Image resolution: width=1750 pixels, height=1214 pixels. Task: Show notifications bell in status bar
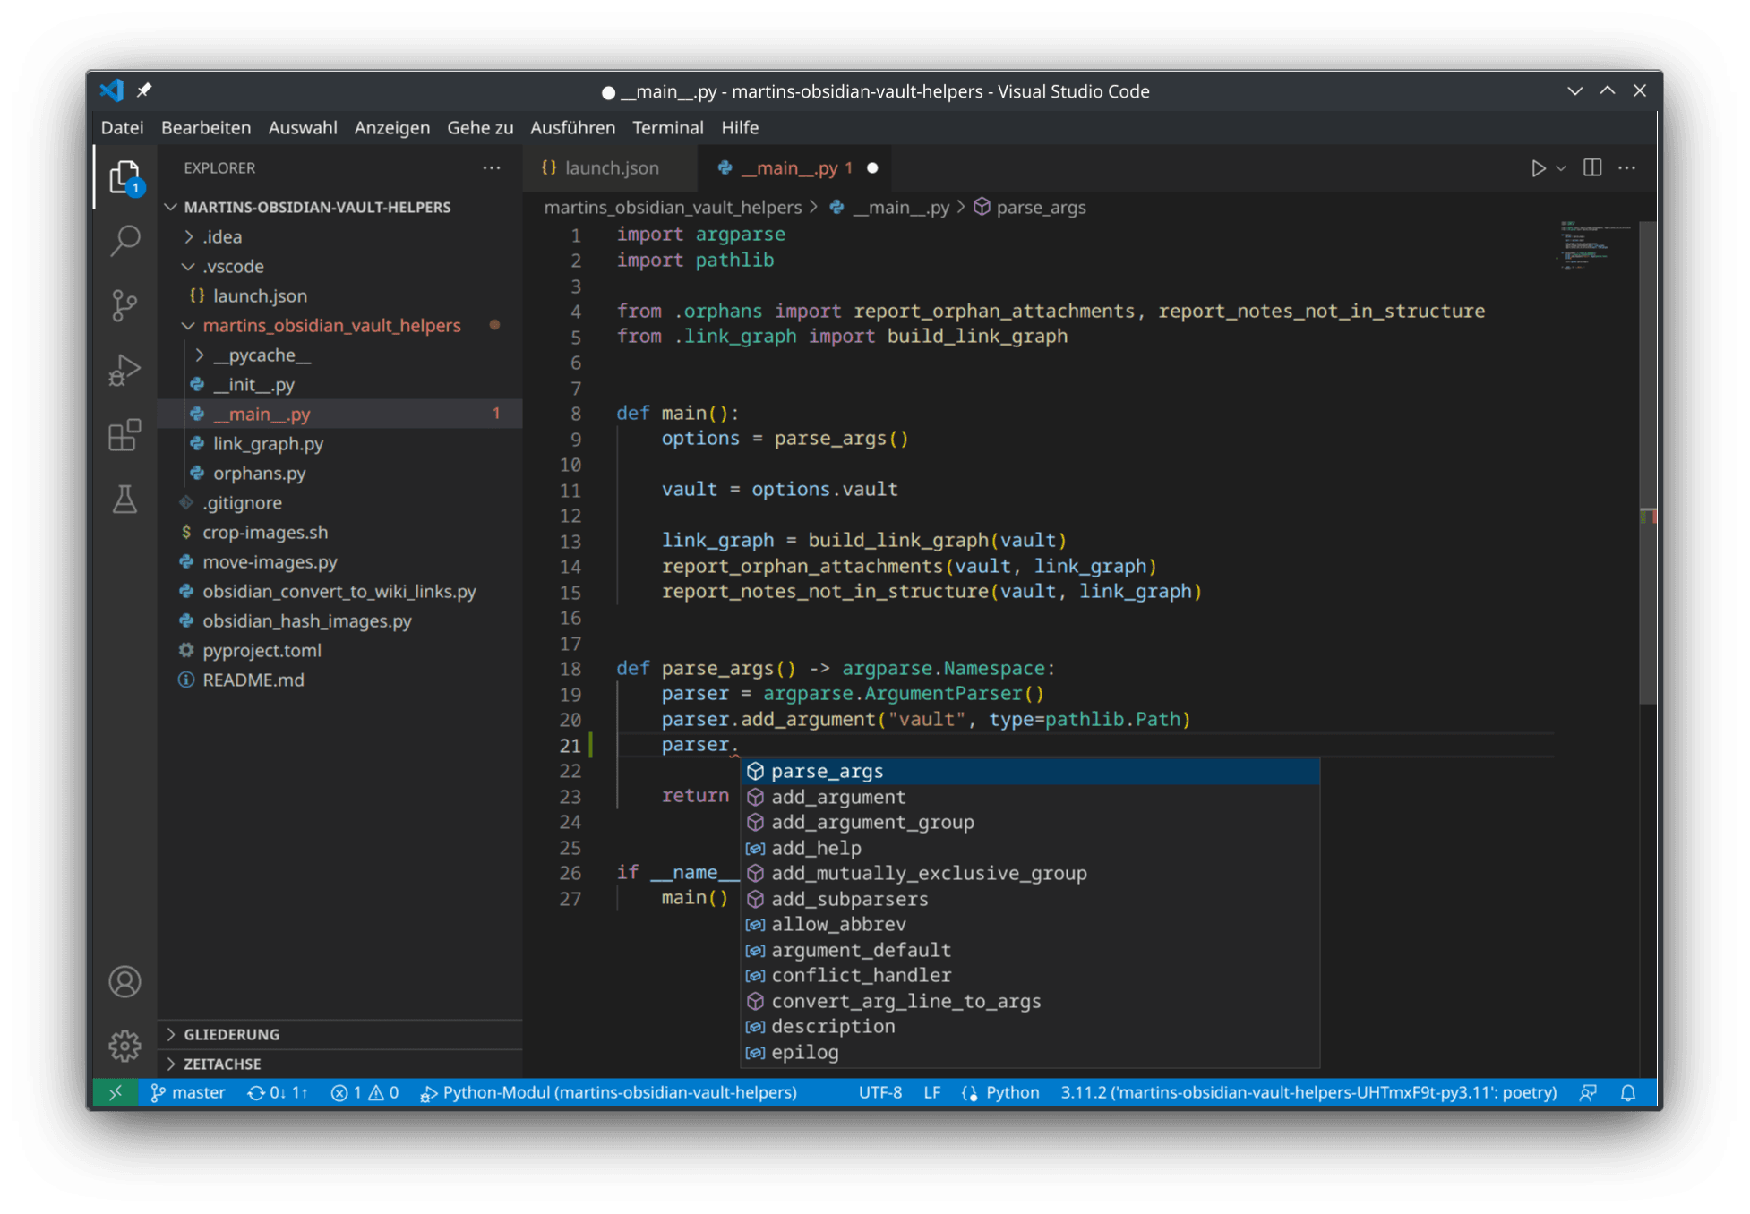tap(1628, 1092)
